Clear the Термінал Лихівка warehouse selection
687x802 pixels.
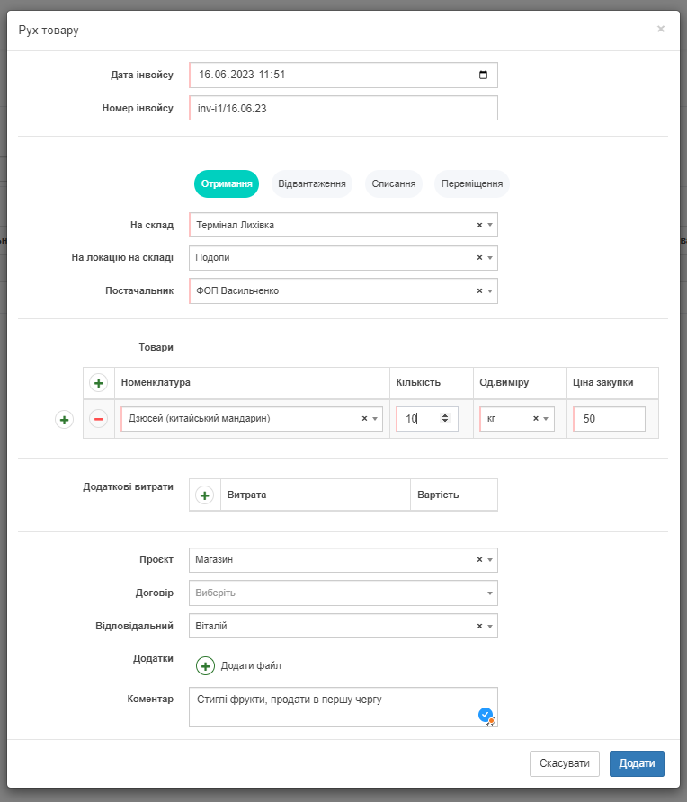[479, 225]
